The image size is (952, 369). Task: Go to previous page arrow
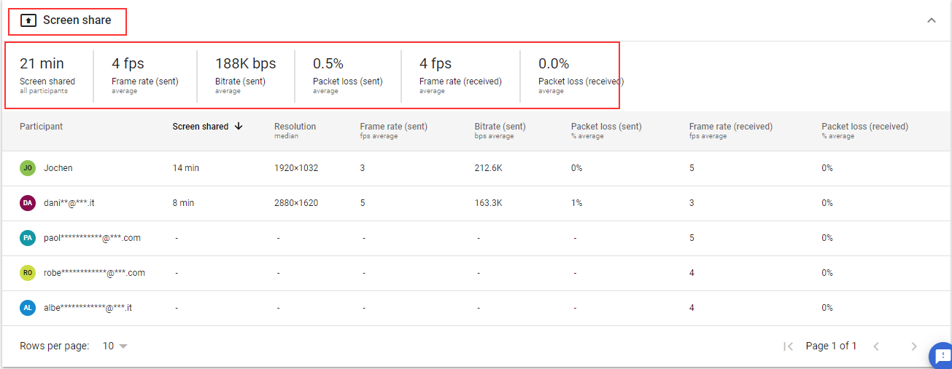coord(876,346)
